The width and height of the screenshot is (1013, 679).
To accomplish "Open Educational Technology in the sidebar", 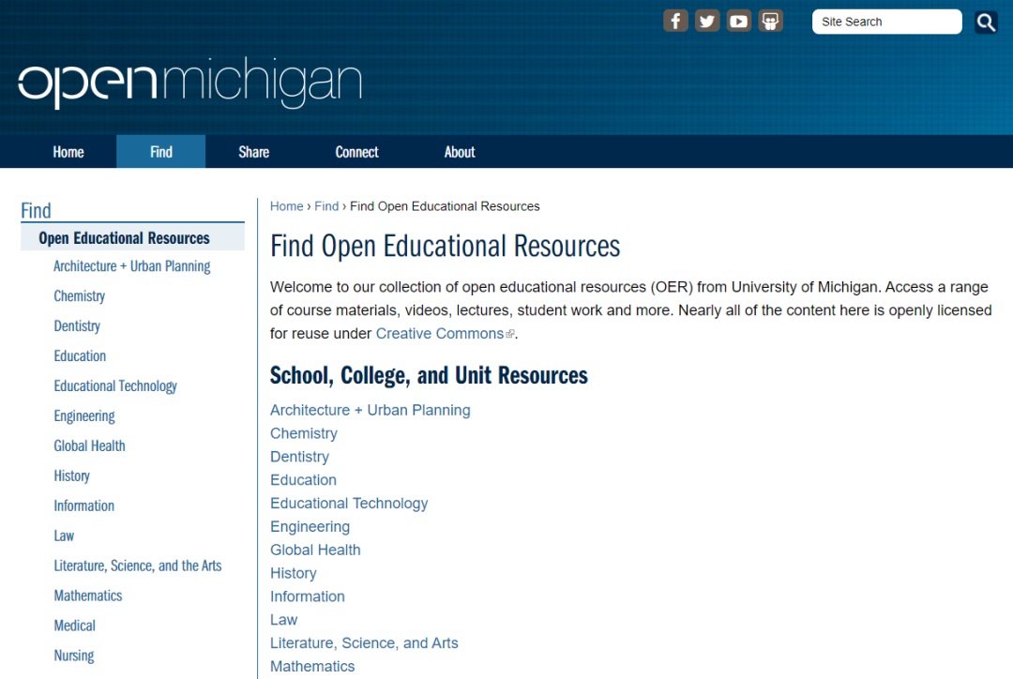I will pos(115,385).
